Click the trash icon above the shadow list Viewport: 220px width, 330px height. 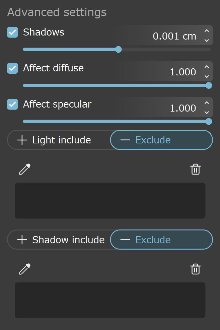coord(196,269)
